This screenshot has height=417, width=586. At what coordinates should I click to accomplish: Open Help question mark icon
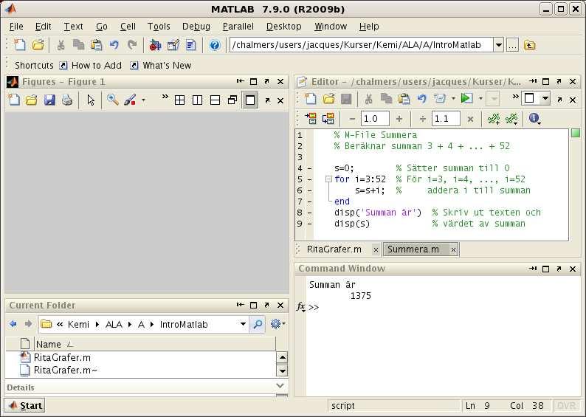[215, 45]
